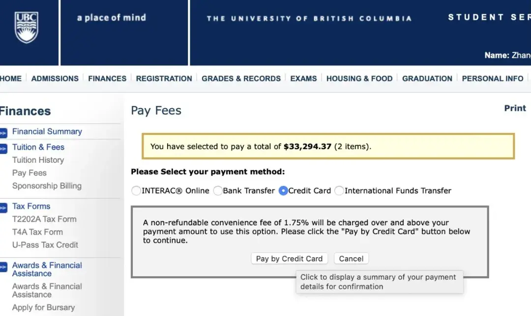View U-Pass Tax Credit page
This screenshot has height=316, width=531.
(x=45, y=245)
